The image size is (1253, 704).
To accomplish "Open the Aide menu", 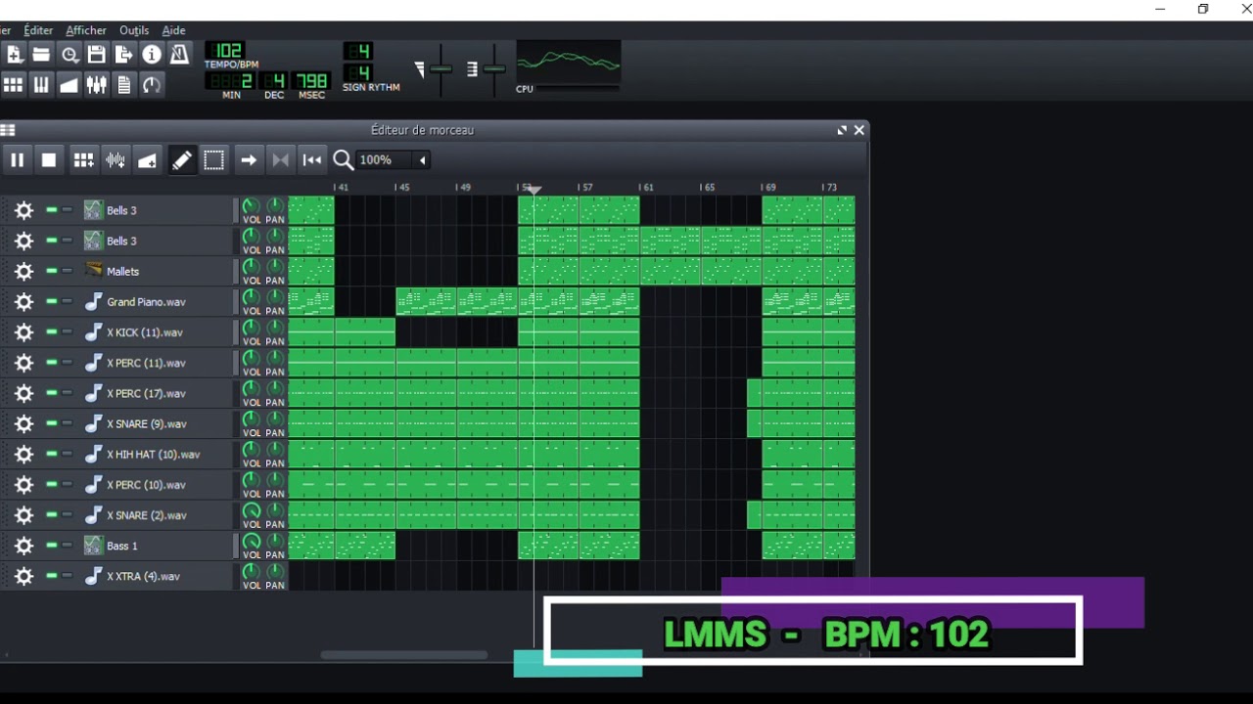I will pos(173,30).
